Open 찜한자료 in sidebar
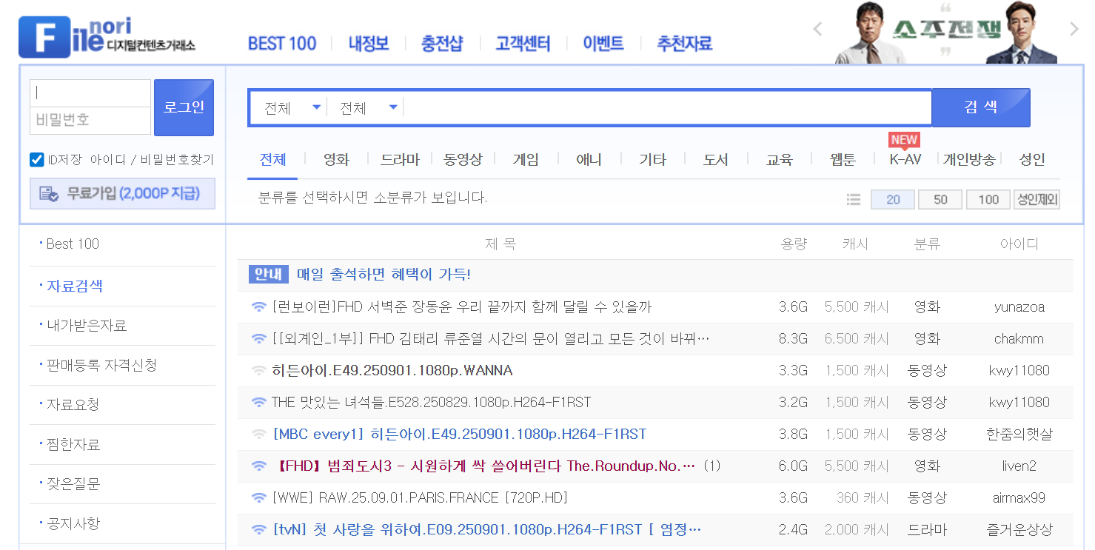1095x550 pixels. [x=73, y=445]
